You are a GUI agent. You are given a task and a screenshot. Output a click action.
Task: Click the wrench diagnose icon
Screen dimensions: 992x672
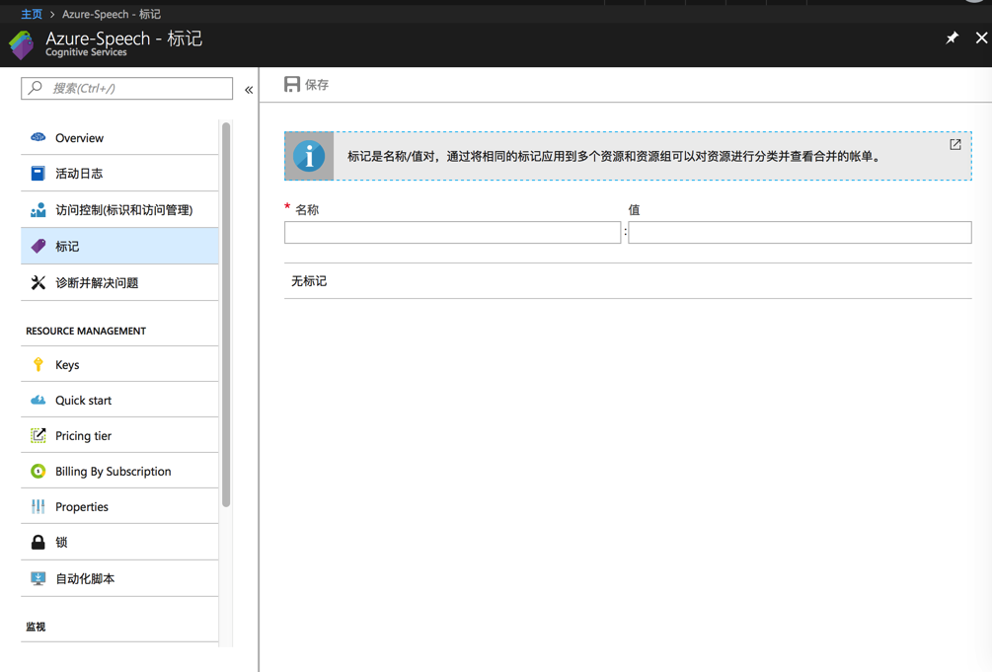(38, 282)
